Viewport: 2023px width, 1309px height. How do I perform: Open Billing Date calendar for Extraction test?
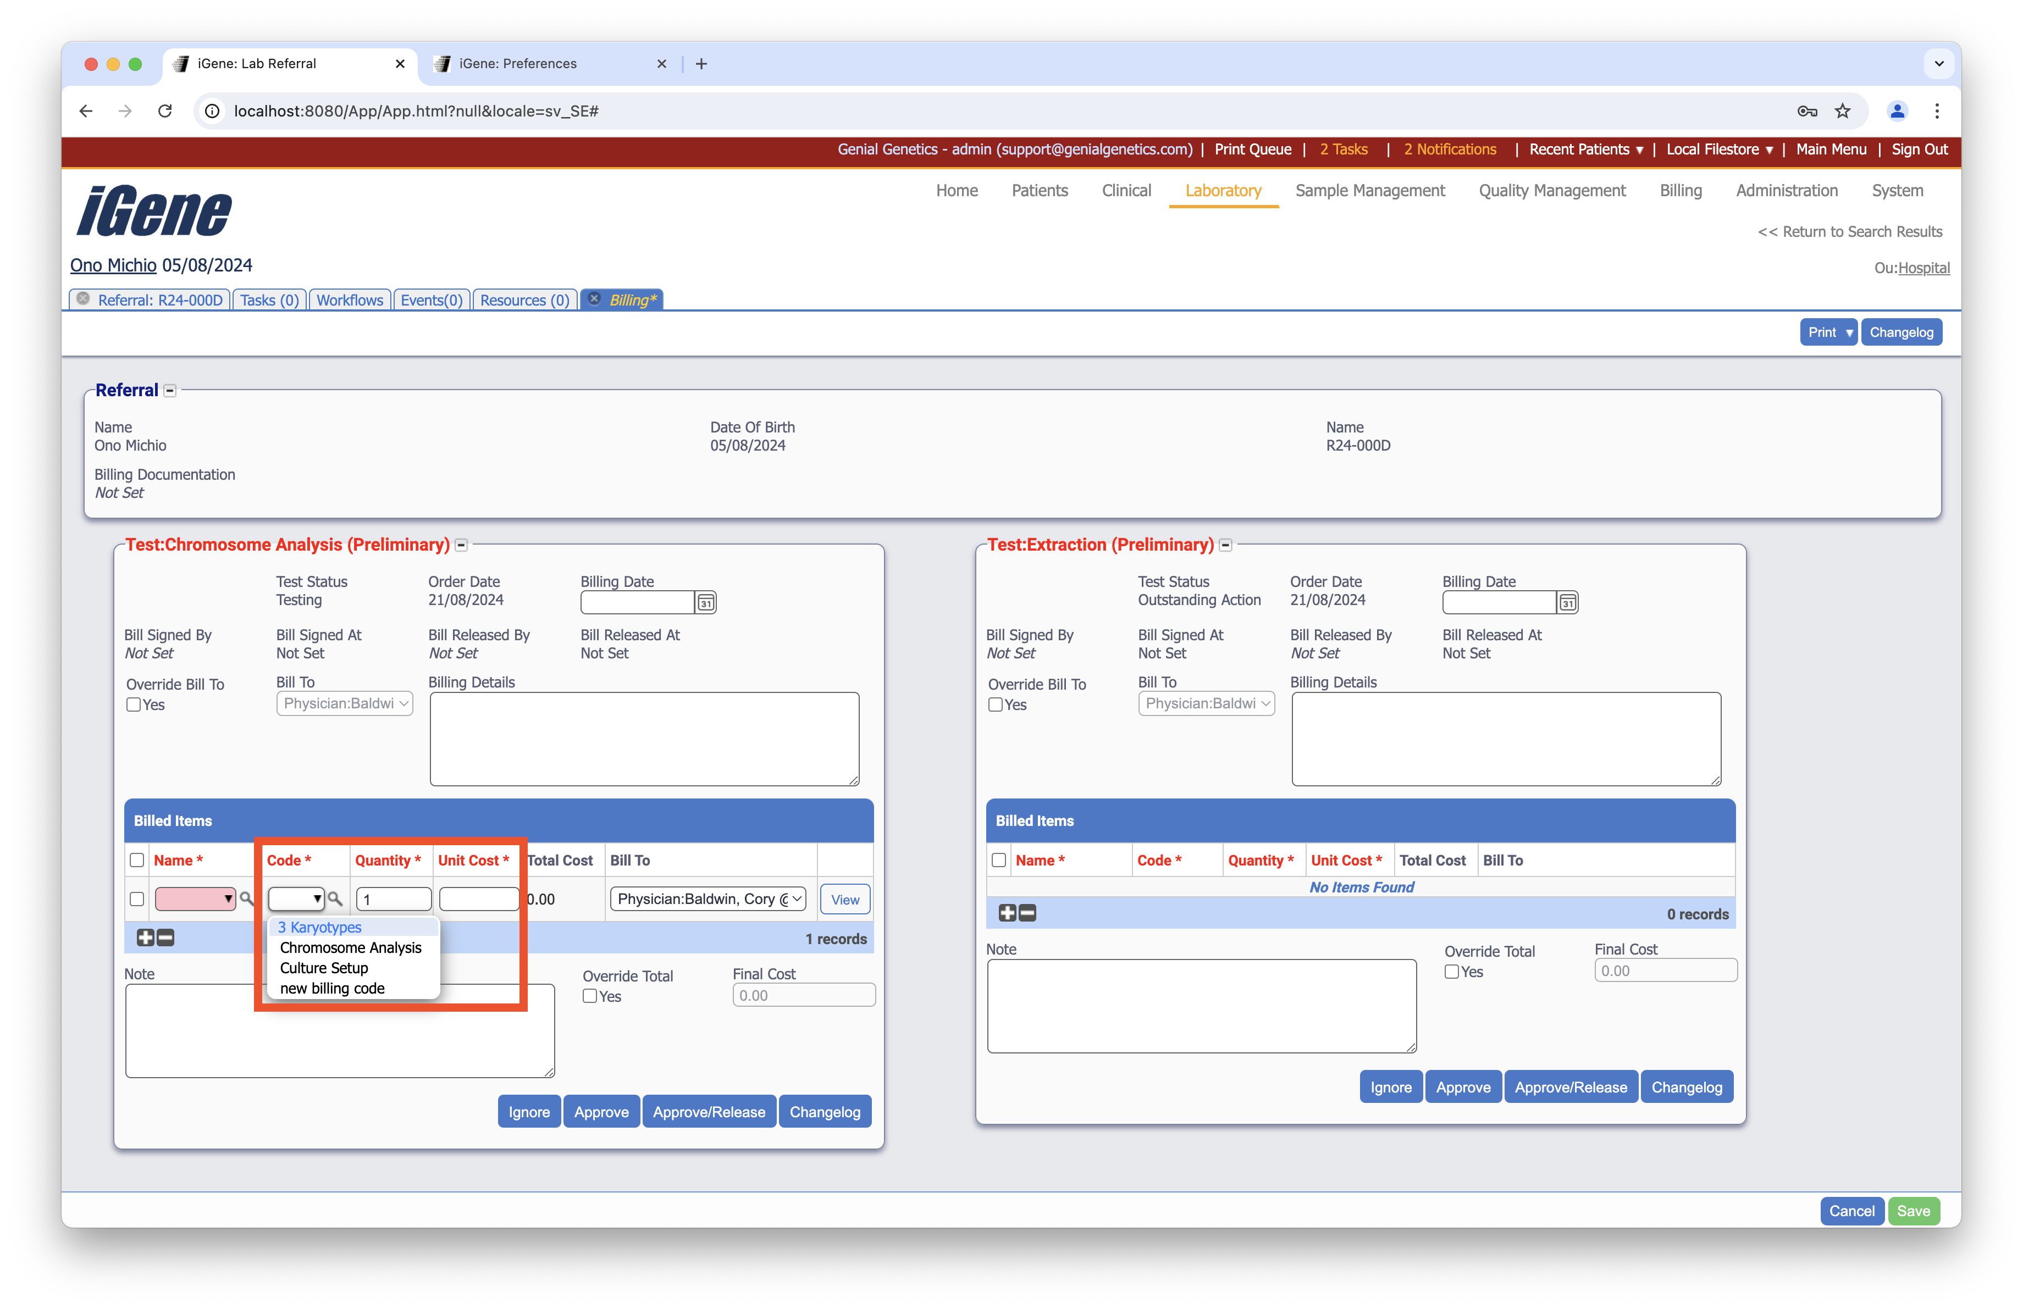tap(1567, 603)
